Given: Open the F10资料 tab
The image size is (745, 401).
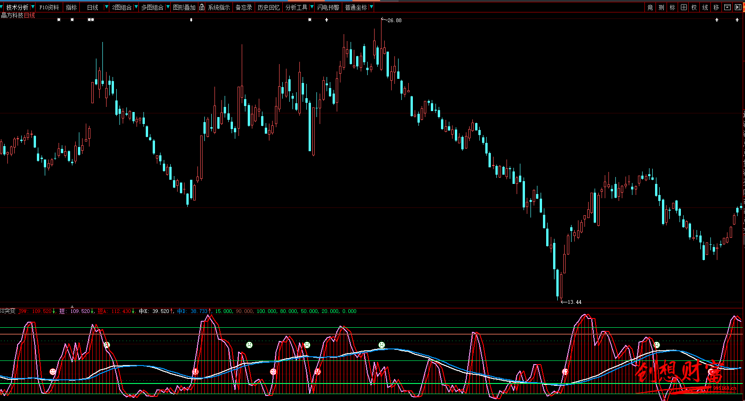Looking at the screenshot, I should [49, 7].
